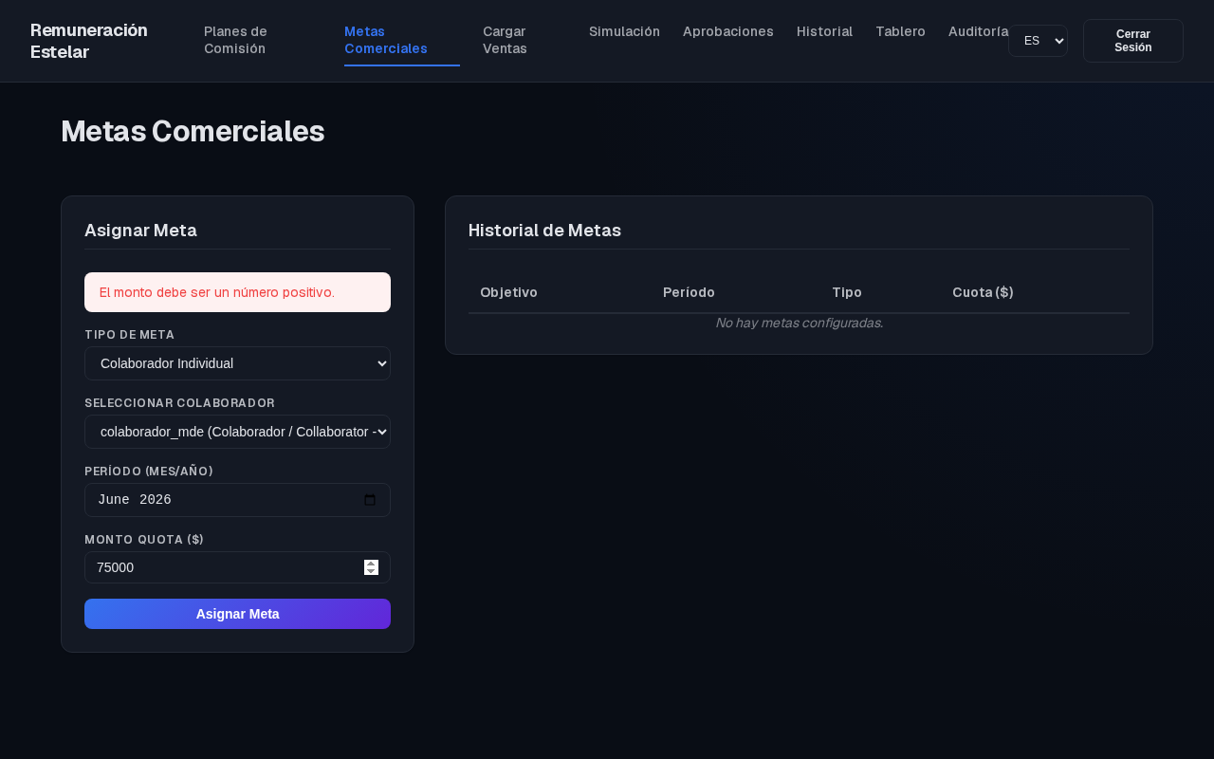Click the Metas Comerciales page title
Screen dimensions: 1214x759
tap(193, 131)
